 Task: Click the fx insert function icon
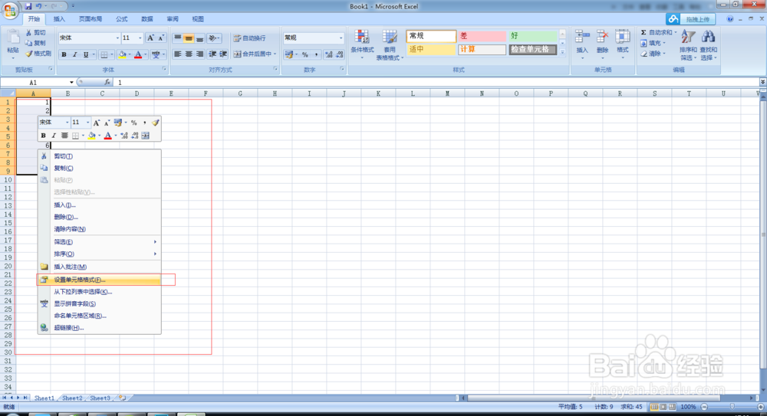[107, 82]
